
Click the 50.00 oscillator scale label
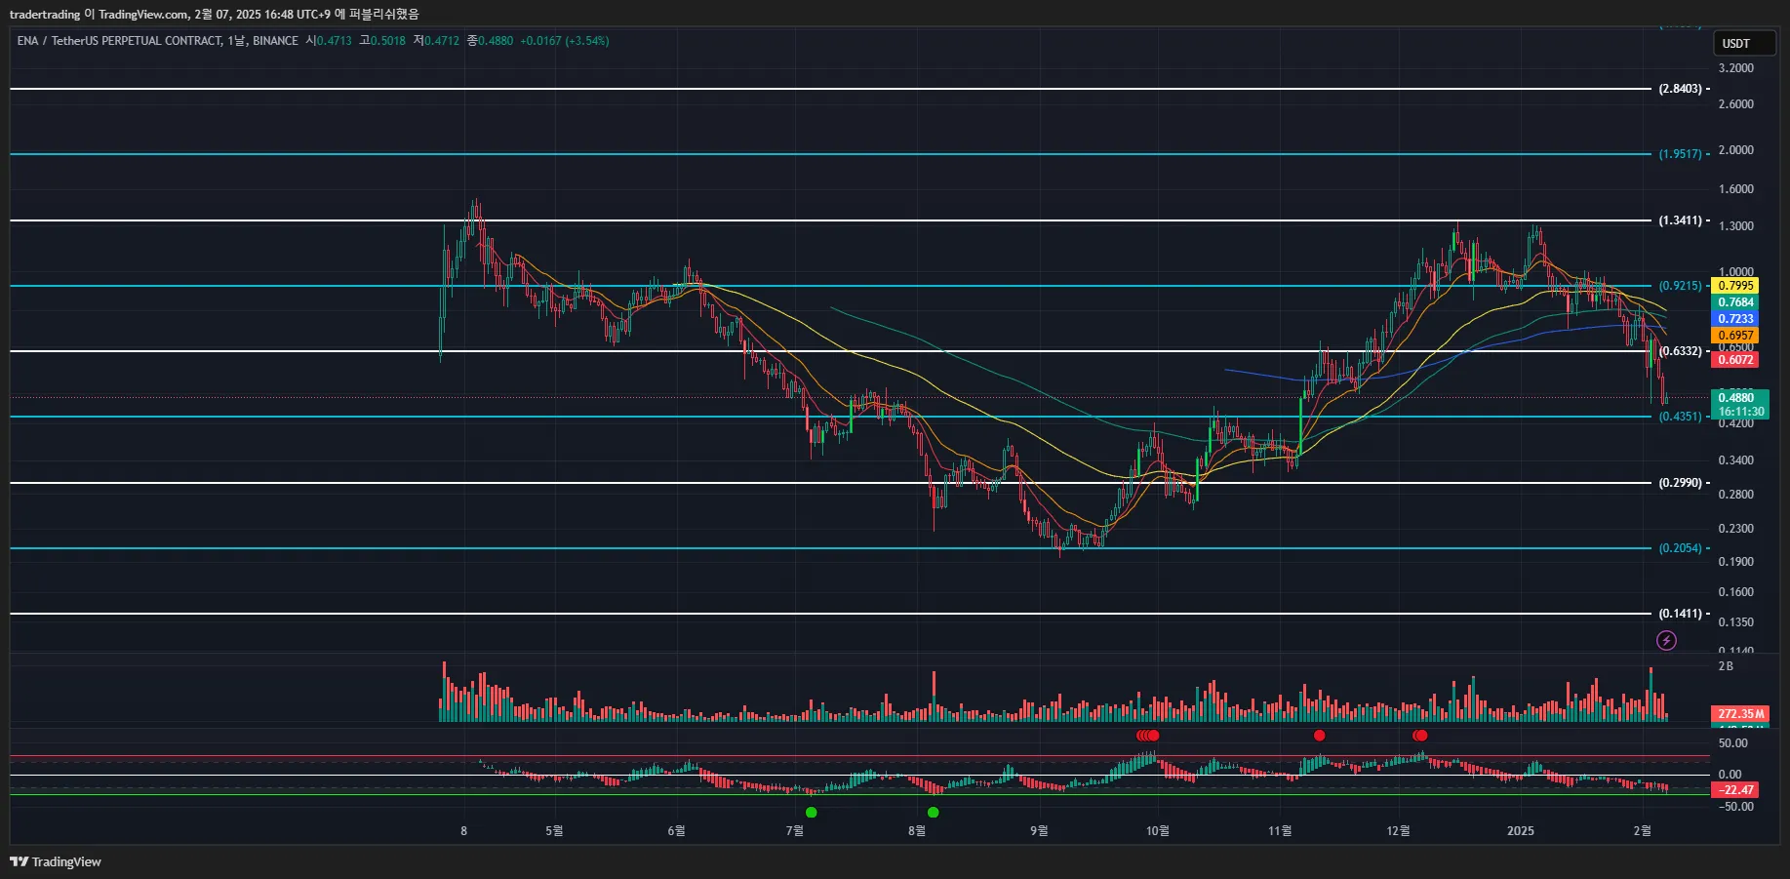coord(1733,743)
